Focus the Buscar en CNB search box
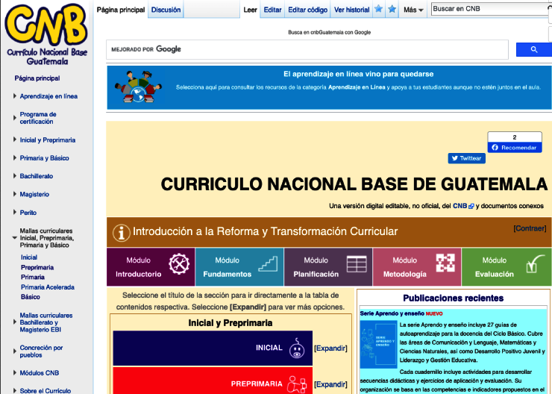Image resolution: width=552 pixels, height=394 pixels. (x=489, y=9)
